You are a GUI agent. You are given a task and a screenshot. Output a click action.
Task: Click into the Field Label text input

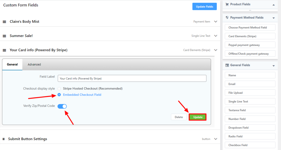(132, 79)
